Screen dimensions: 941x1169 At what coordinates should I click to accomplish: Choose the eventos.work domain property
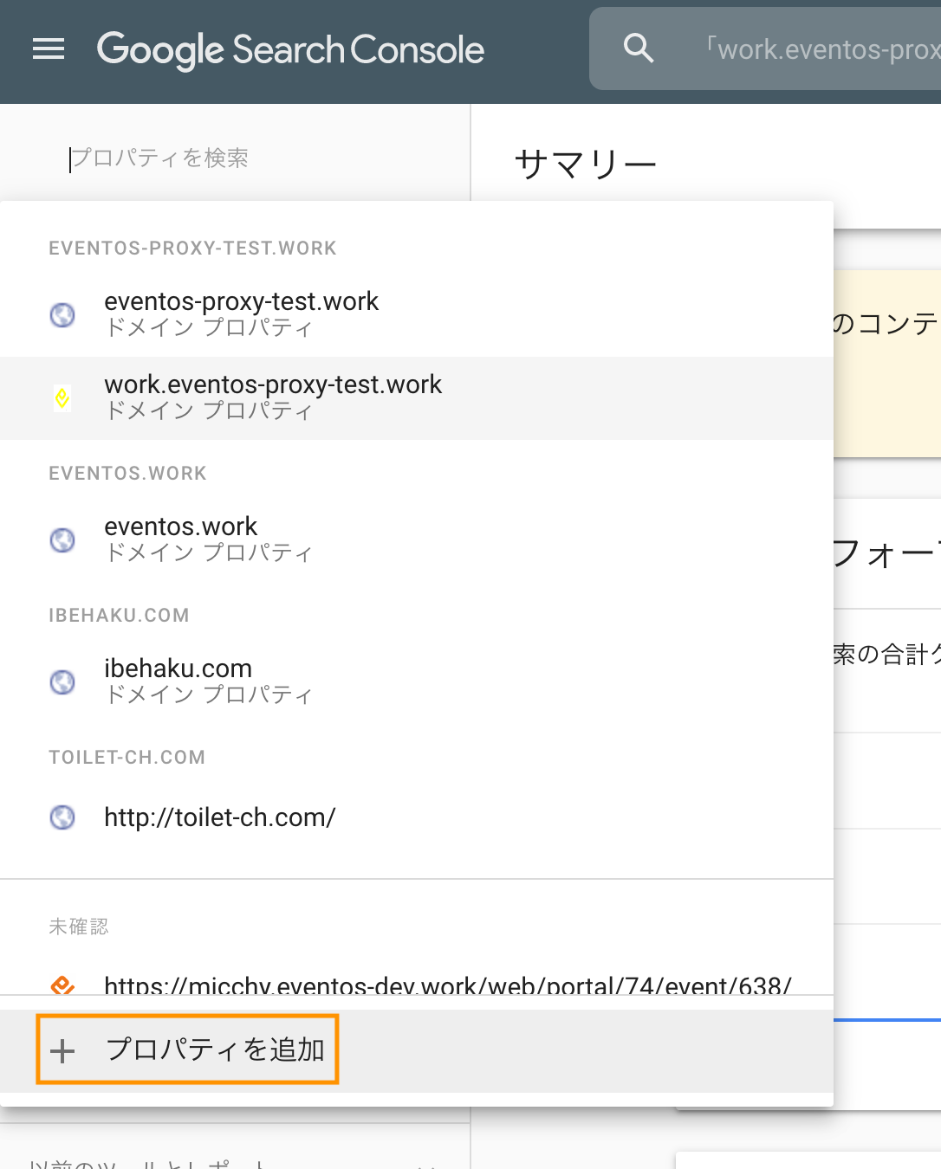tap(417, 539)
